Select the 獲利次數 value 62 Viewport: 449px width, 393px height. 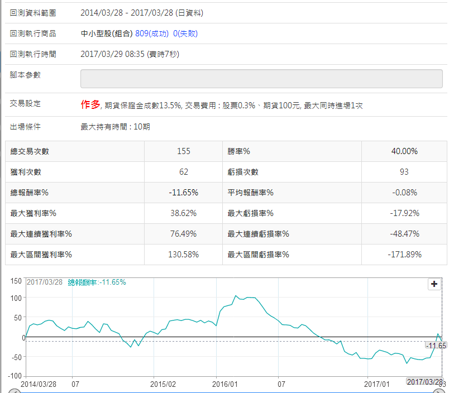[183, 172]
